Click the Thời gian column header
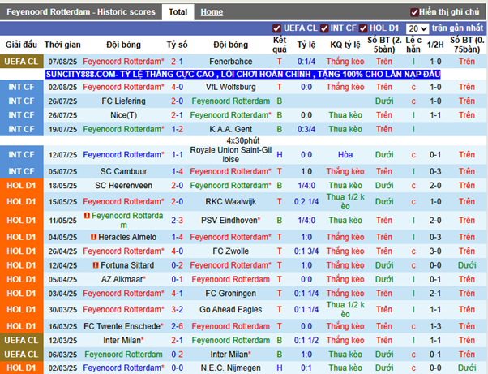This screenshot has width=488, height=374. (62, 45)
